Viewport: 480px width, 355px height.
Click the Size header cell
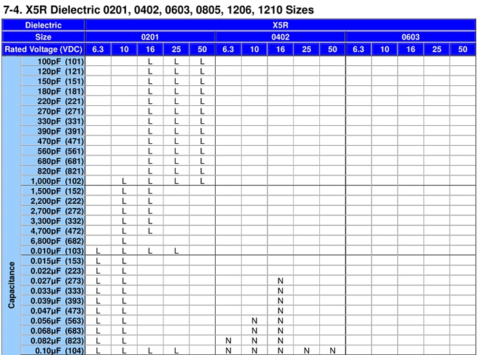click(43, 37)
